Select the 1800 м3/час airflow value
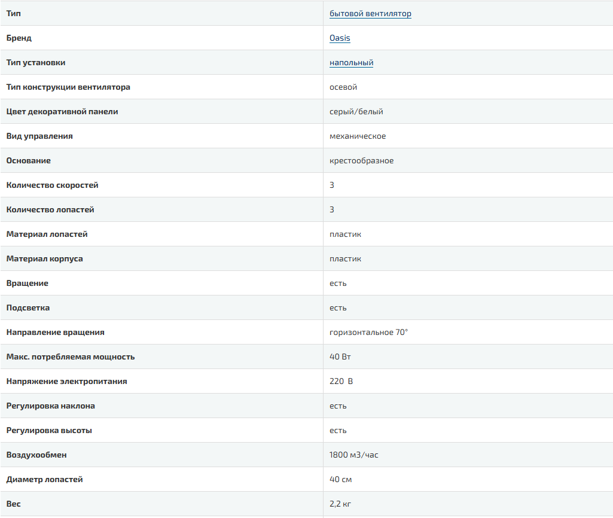The width and height of the screenshot is (613, 518). coord(354,455)
